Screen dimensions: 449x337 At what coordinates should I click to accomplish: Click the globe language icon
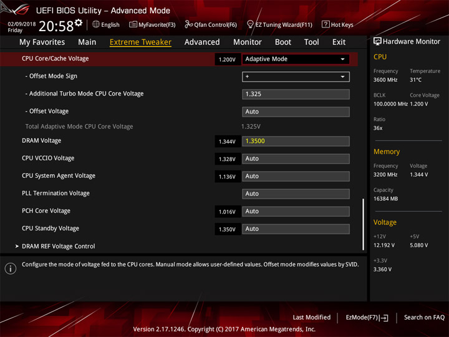coord(96,24)
